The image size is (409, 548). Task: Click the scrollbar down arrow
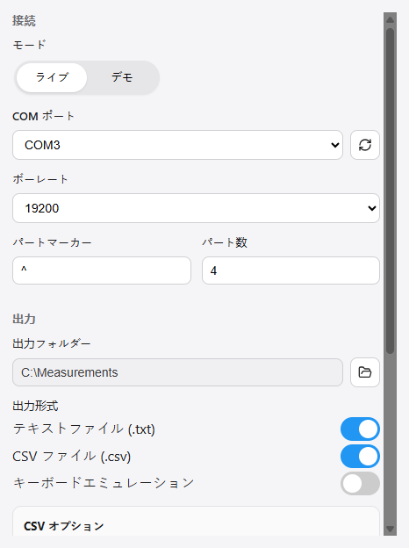coord(390,529)
